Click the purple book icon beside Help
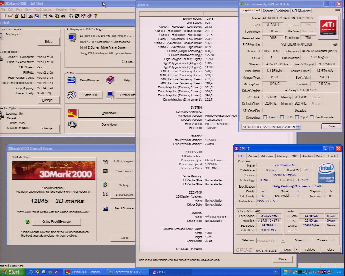This screenshot has height=276, width=345. (110, 80)
